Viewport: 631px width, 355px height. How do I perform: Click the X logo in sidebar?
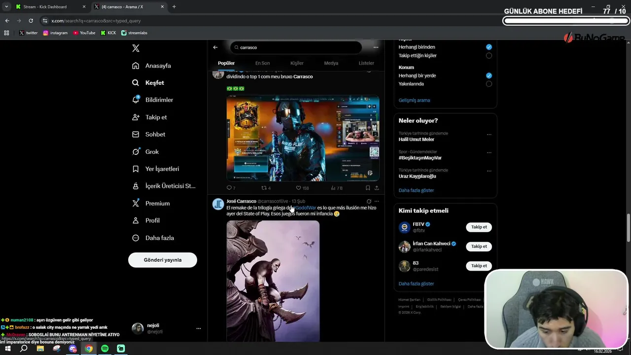[x=136, y=48]
